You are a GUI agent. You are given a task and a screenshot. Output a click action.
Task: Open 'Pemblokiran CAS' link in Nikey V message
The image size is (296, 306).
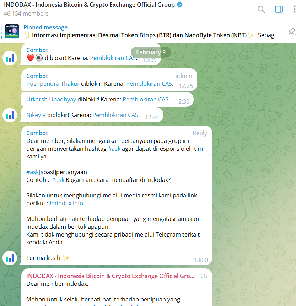115,115
